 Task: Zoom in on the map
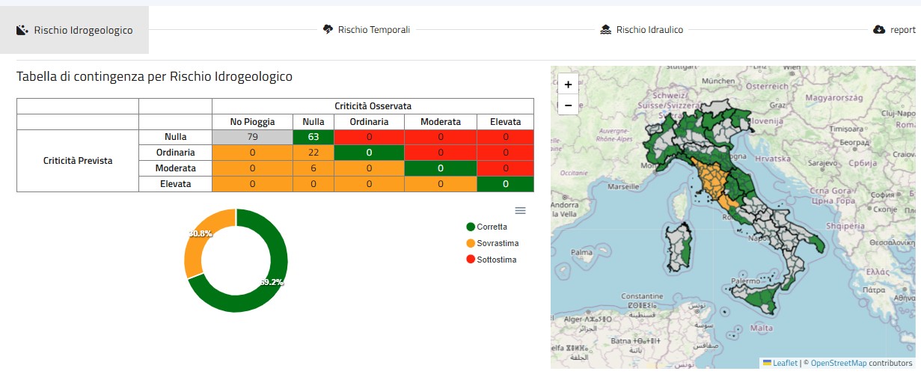pos(568,84)
